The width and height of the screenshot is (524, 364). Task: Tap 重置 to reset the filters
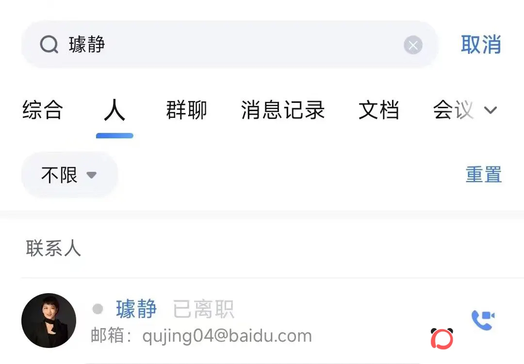click(x=484, y=175)
